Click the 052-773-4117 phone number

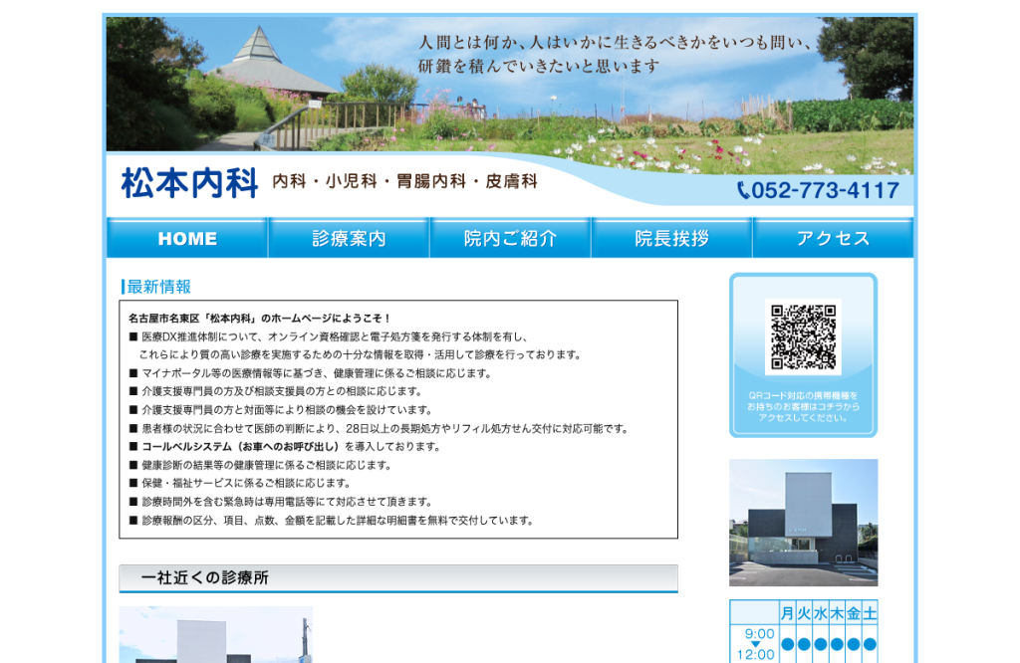pyautogui.click(x=826, y=190)
